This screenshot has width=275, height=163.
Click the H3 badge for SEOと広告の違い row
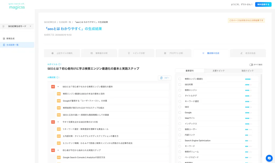[59, 115]
